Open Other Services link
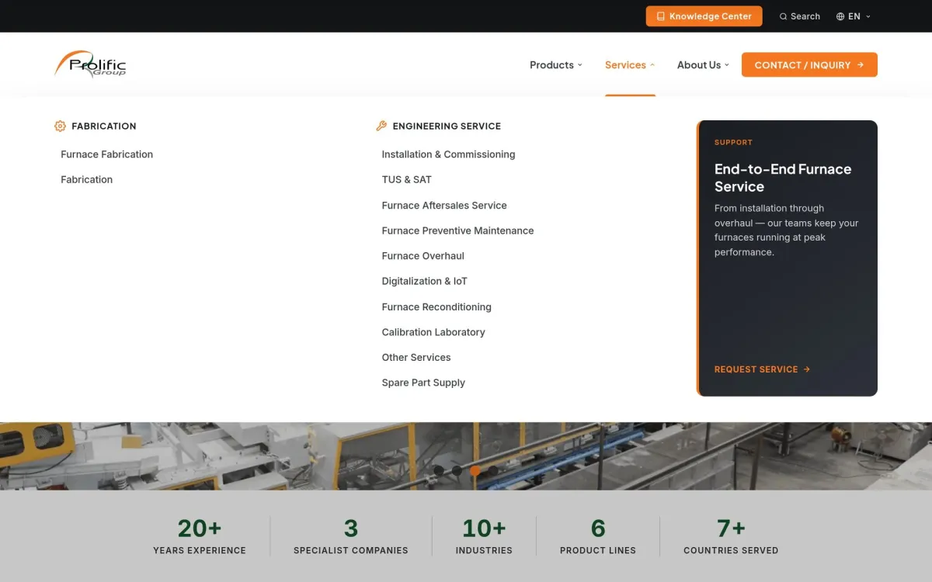 416,358
